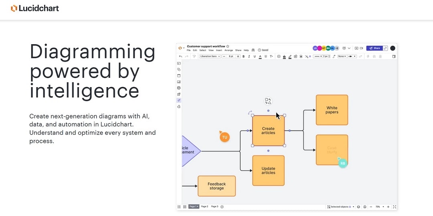This screenshot has width=433, height=216.
Task: Open the Help menu
Action: pos(246,50)
